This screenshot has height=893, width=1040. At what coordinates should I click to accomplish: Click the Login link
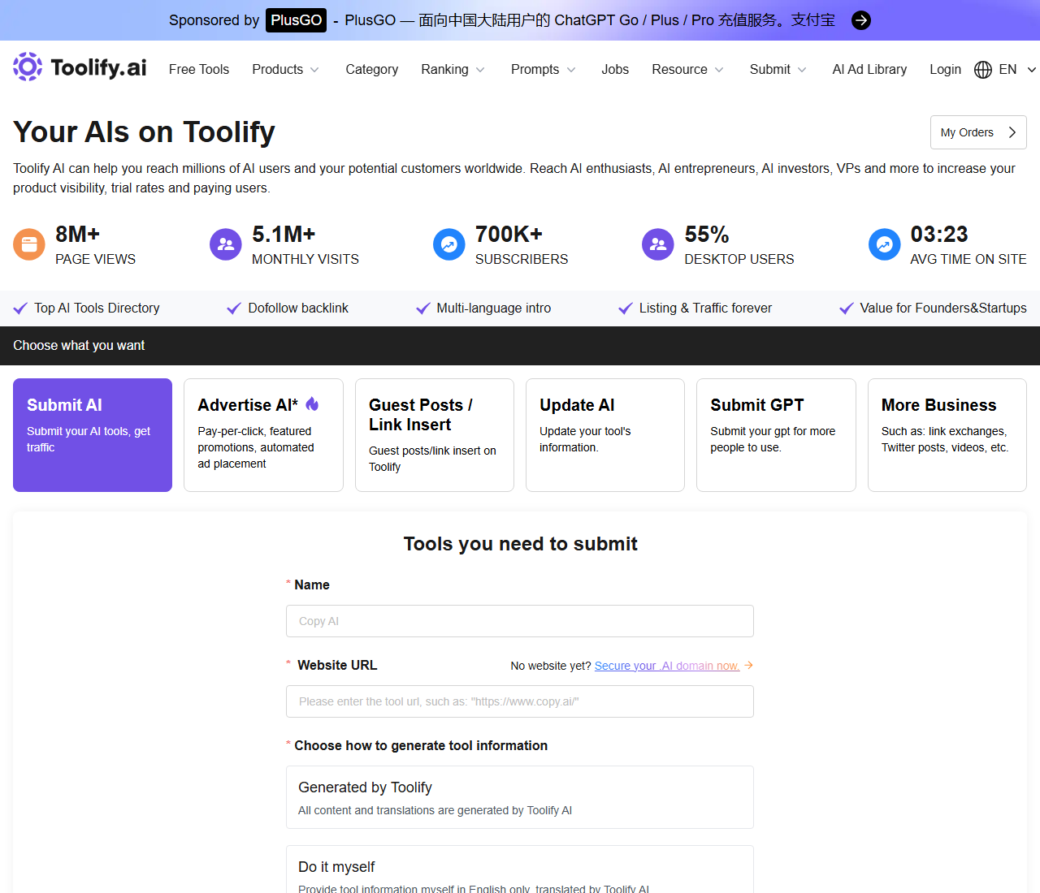pyautogui.click(x=945, y=70)
